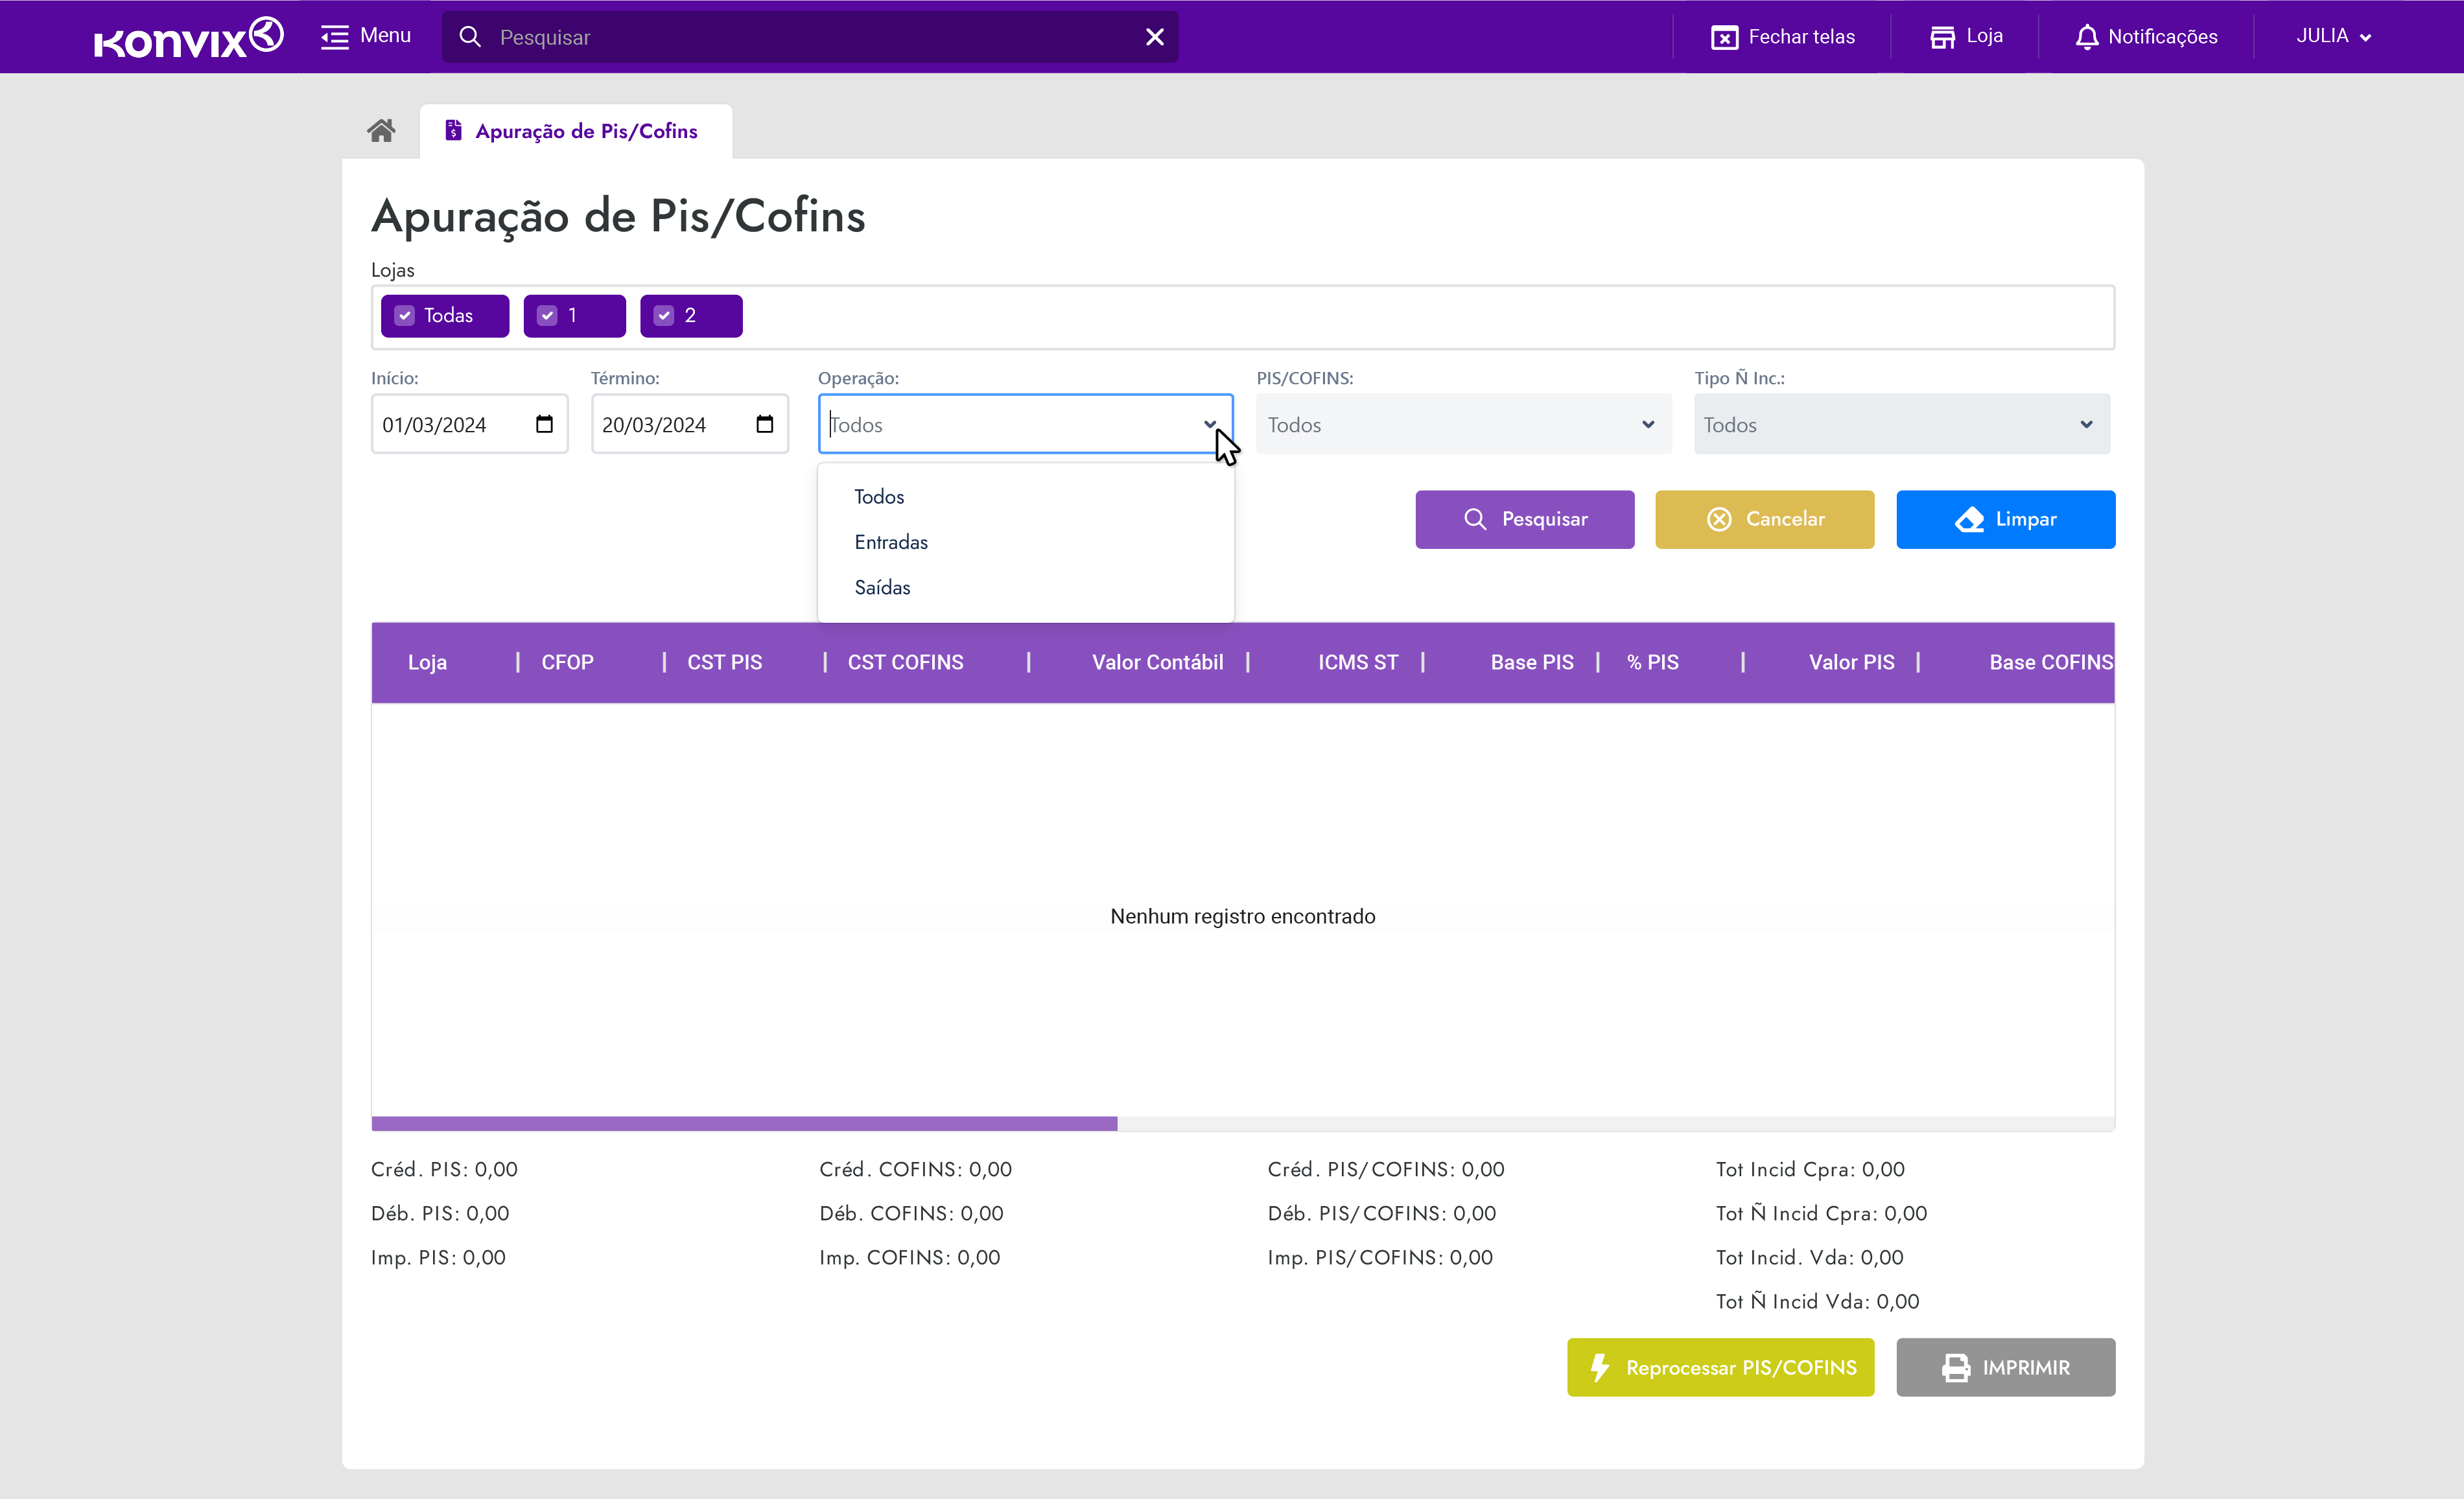Uncheck the Todas stores checkbox
This screenshot has width=2464, height=1499.
click(x=405, y=316)
